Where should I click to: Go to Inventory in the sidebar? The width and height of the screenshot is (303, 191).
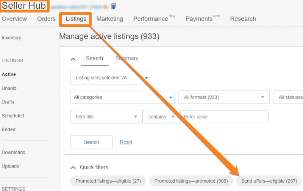11,38
